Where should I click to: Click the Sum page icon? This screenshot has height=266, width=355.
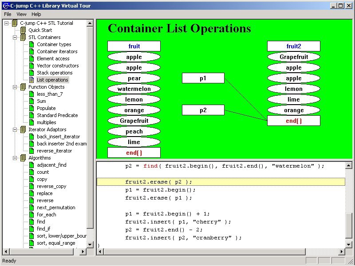(32, 101)
